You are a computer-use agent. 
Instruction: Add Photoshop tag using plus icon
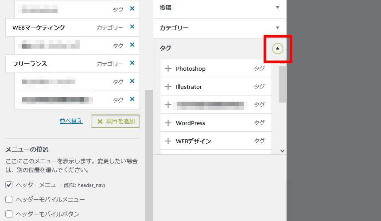168,69
